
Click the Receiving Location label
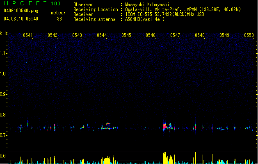point(96,9)
